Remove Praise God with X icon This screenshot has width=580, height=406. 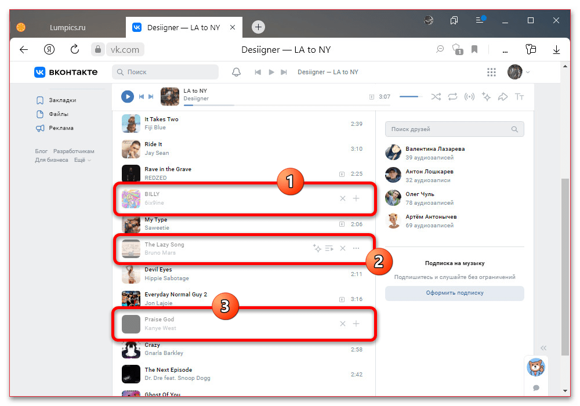pyautogui.click(x=343, y=324)
